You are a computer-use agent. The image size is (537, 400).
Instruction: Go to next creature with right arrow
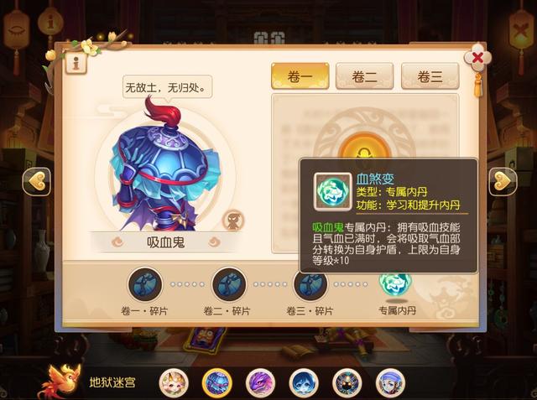click(x=503, y=181)
